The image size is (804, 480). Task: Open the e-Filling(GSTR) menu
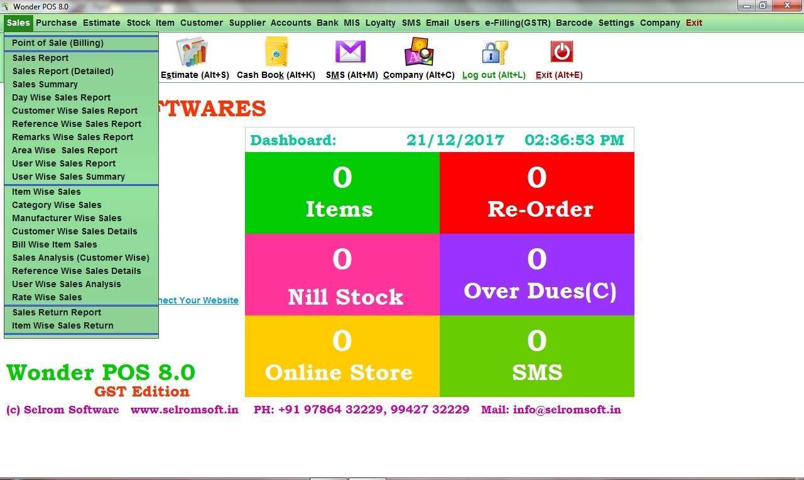[518, 23]
